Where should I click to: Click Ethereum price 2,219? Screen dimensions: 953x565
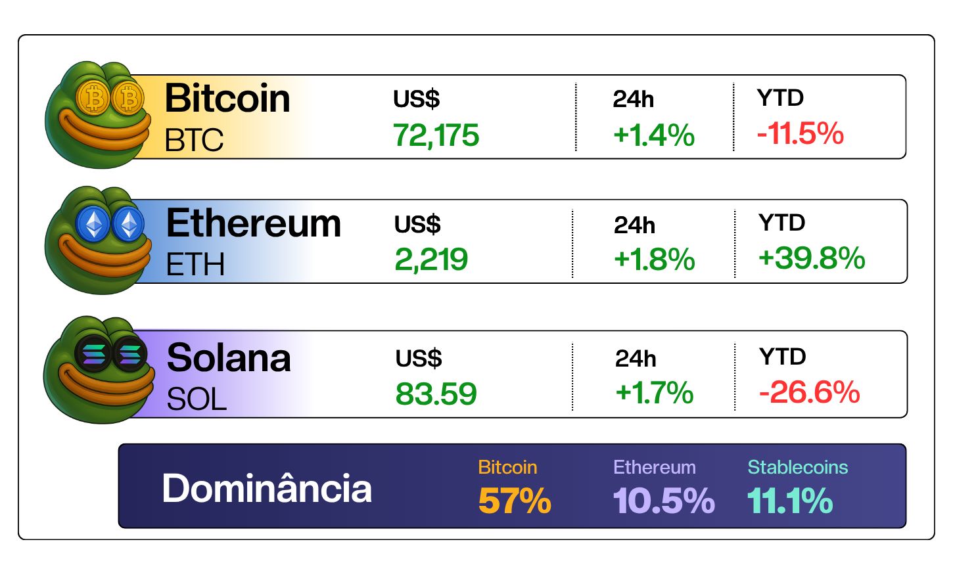431,260
